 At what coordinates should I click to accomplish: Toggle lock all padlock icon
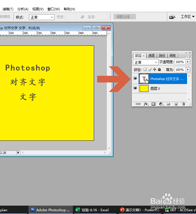point(159,69)
